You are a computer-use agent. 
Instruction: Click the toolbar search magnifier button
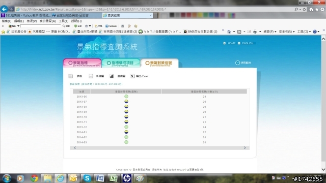(x=66, y=26)
